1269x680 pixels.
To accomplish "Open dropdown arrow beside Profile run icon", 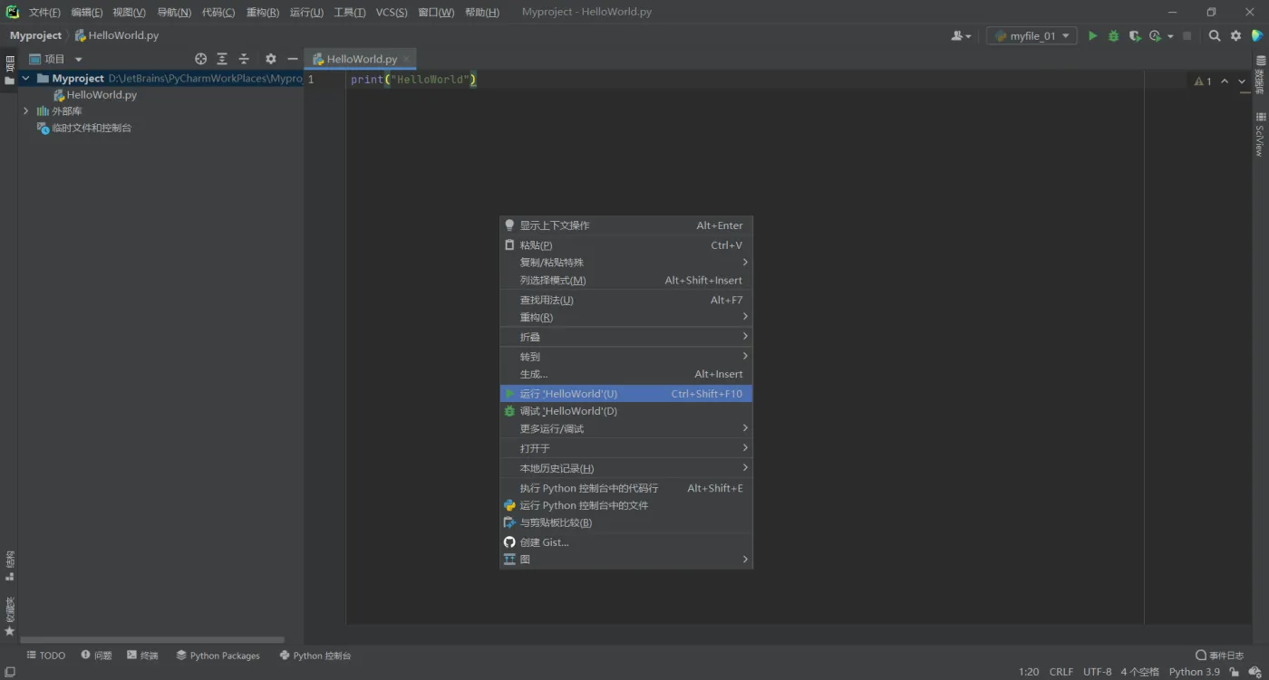I will (1170, 36).
